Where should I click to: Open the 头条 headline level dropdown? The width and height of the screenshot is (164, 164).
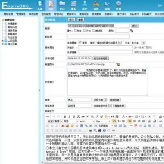click(138, 43)
